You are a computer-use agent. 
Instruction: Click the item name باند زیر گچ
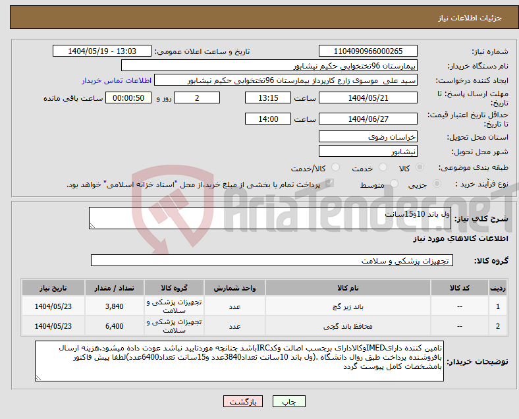(348, 307)
